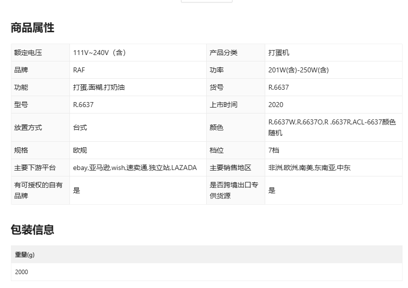Click the 包装信息 section heading
The height and width of the screenshot is (288, 408).
(x=33, y=230)
